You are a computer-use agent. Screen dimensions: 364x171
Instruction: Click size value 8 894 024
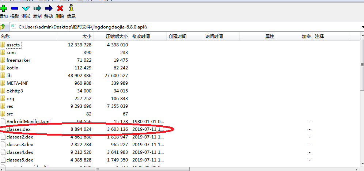(81, 129)
